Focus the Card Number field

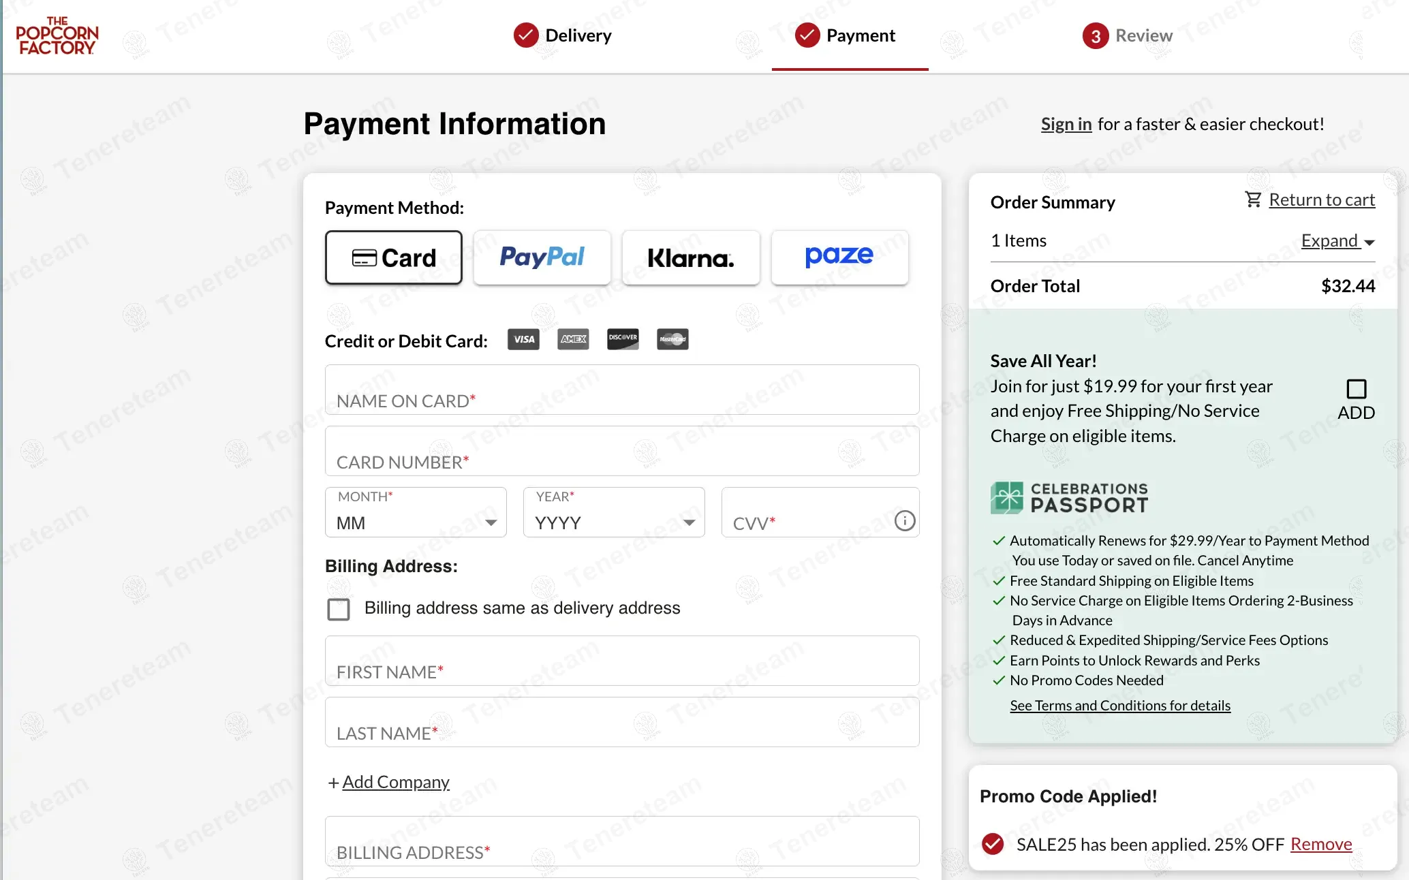622,451
